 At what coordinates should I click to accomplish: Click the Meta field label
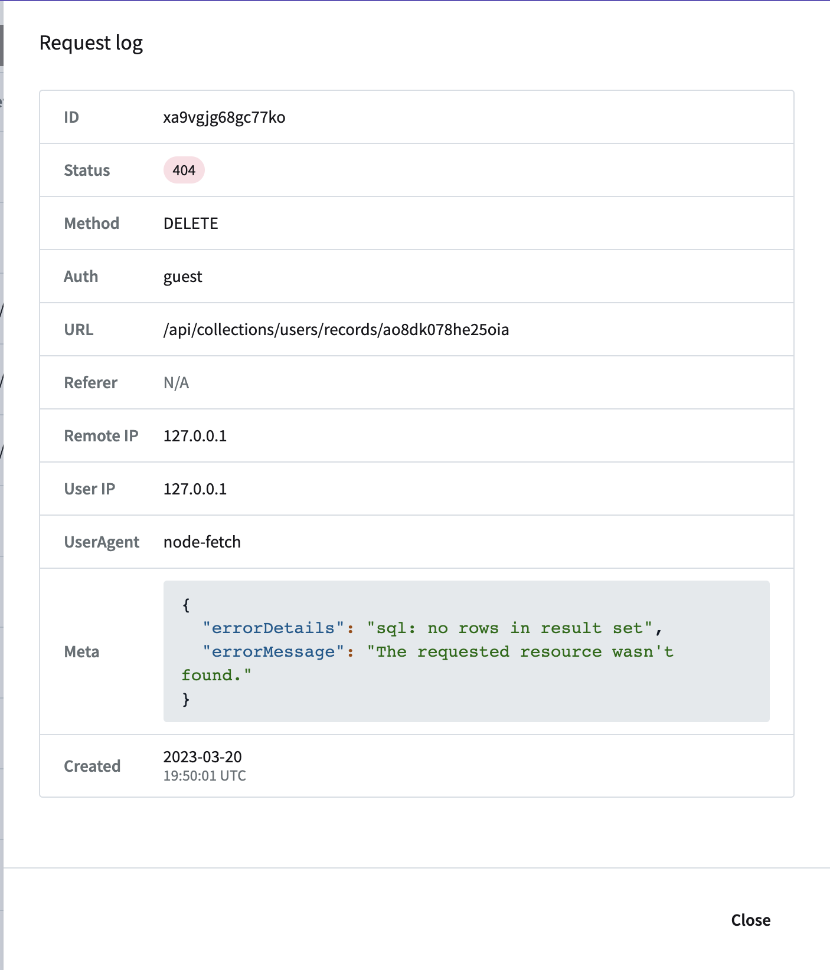81,651
